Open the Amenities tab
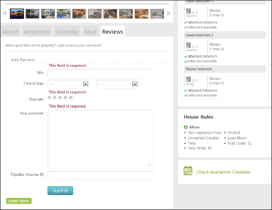Viewport: 272px width, 210px height. [37, 32]
